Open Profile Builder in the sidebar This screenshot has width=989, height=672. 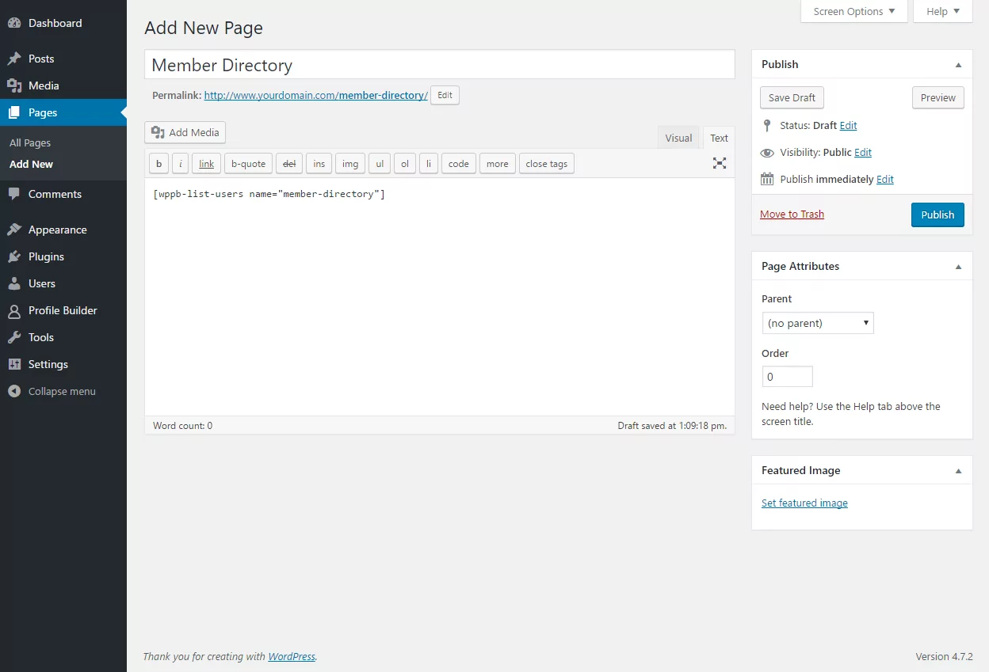[63, 310]
